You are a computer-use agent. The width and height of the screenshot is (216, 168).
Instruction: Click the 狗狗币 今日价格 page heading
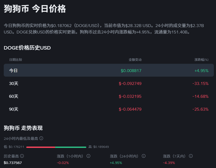pos(35,9)
